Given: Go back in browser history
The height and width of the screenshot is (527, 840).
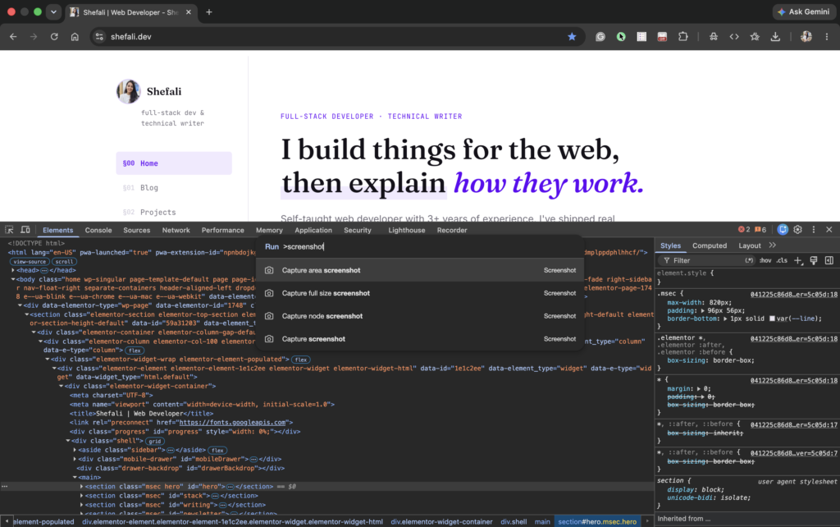Looking at the screenshot, I should click(13, 36).
